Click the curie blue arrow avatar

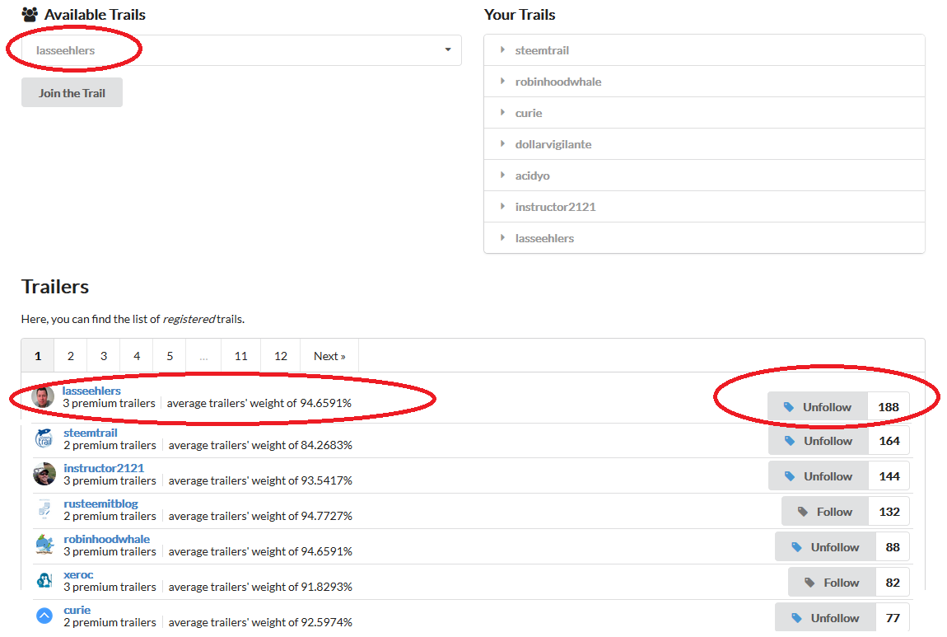click(x=44, y=616)
